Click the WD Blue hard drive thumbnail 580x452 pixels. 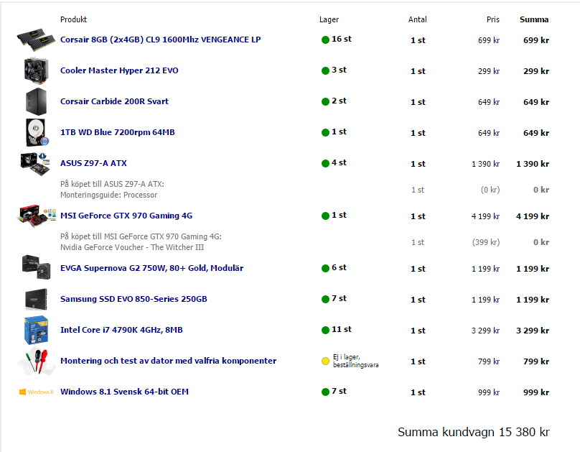(37, 132)
